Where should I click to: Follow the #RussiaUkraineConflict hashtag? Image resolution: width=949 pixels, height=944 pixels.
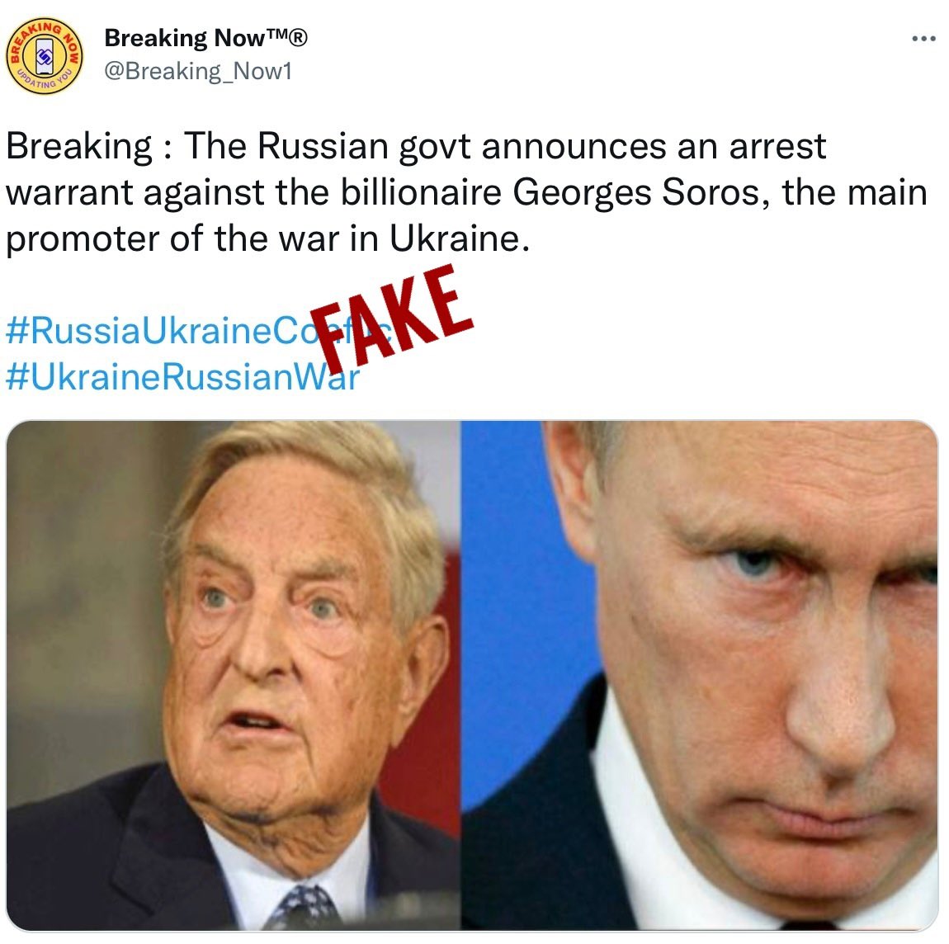point(199,330)
